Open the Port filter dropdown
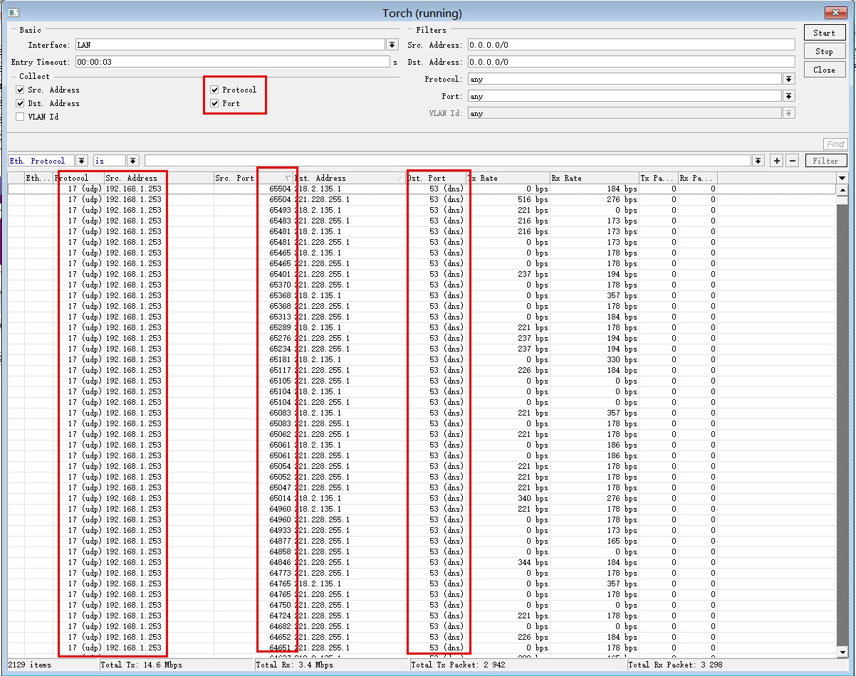The height and width of the screenshot is (676, 856). pyautogui.click(x=789, y=96)
